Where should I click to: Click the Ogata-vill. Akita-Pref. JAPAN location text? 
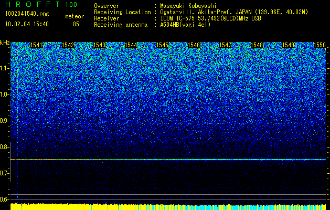pos(233,12)
